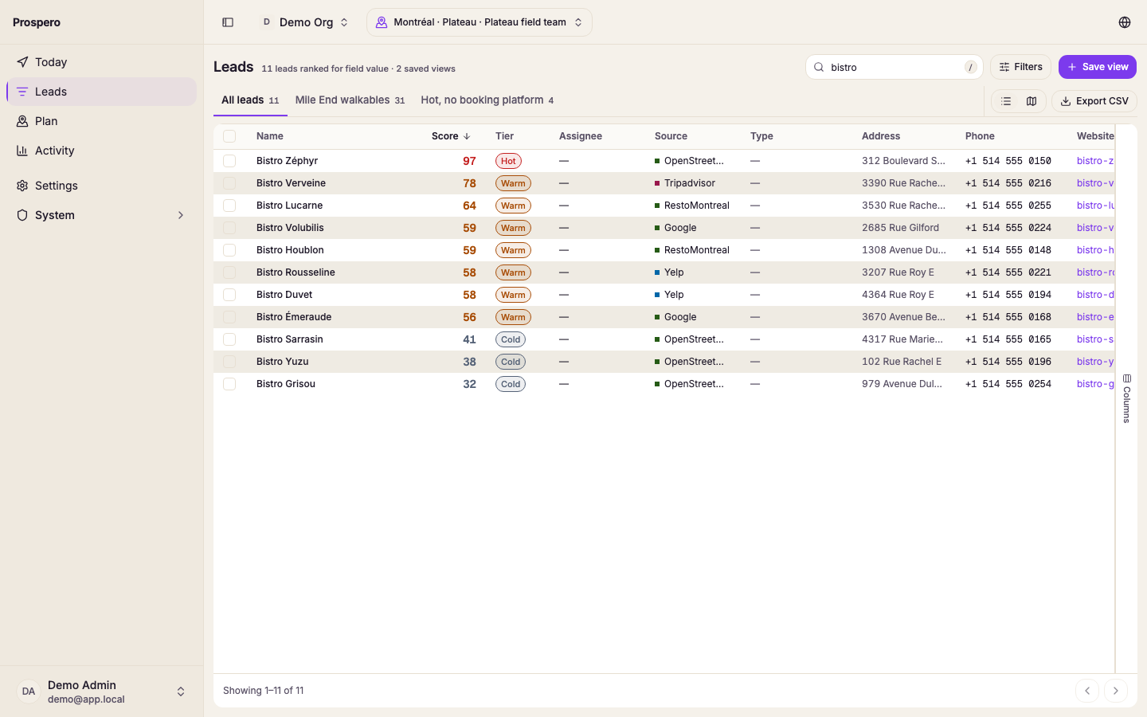Go to next page arrow
This screenshot has width=1147, height=717.
pyautogui.click(x=1116, y=691)
